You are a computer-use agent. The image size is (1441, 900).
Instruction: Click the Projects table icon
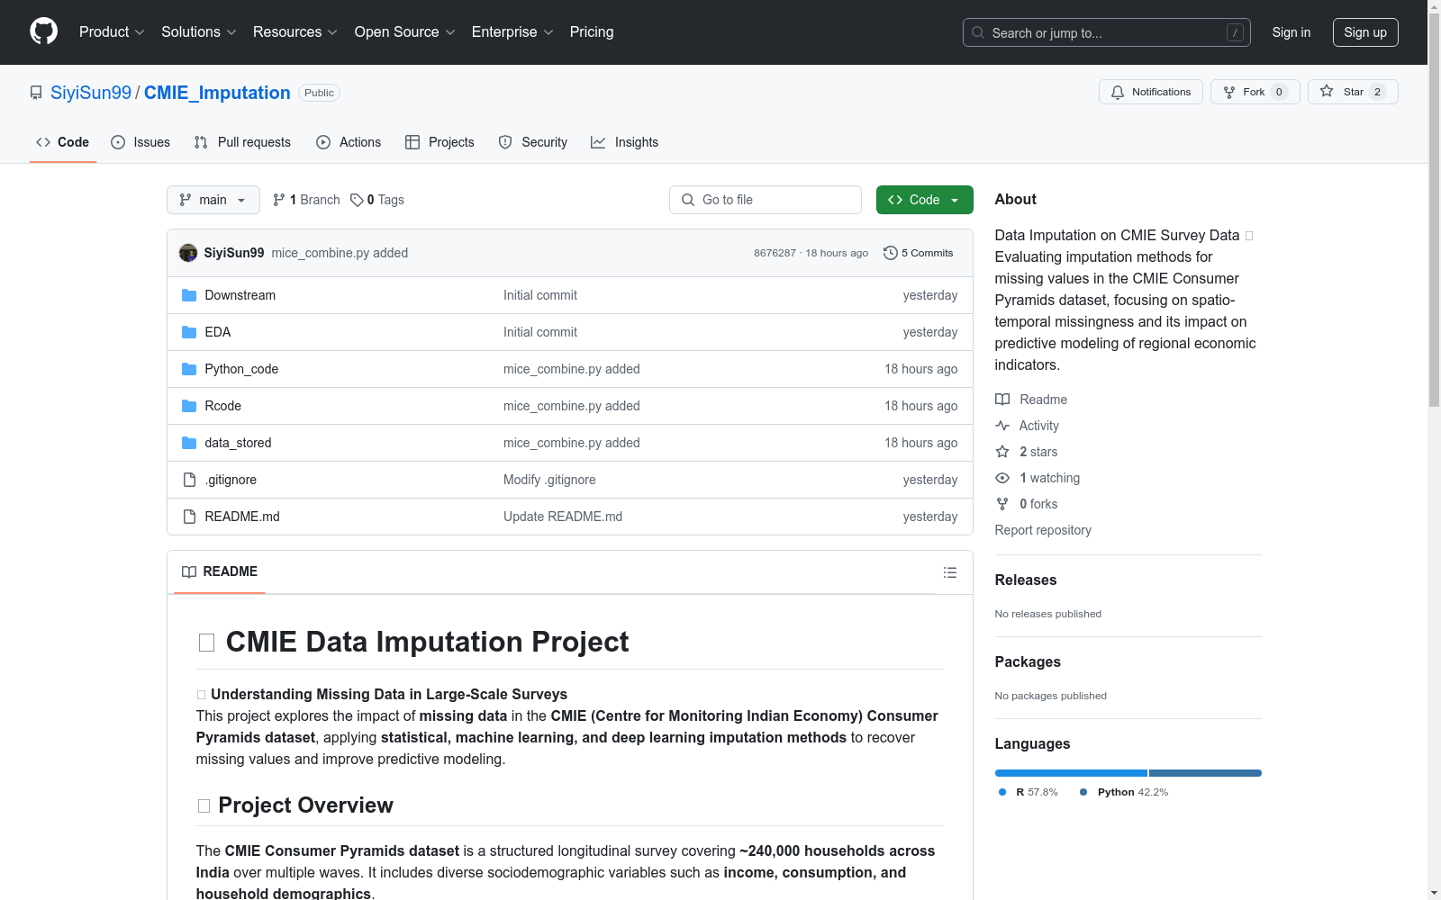pyautogui.click(x=412, y=142)
